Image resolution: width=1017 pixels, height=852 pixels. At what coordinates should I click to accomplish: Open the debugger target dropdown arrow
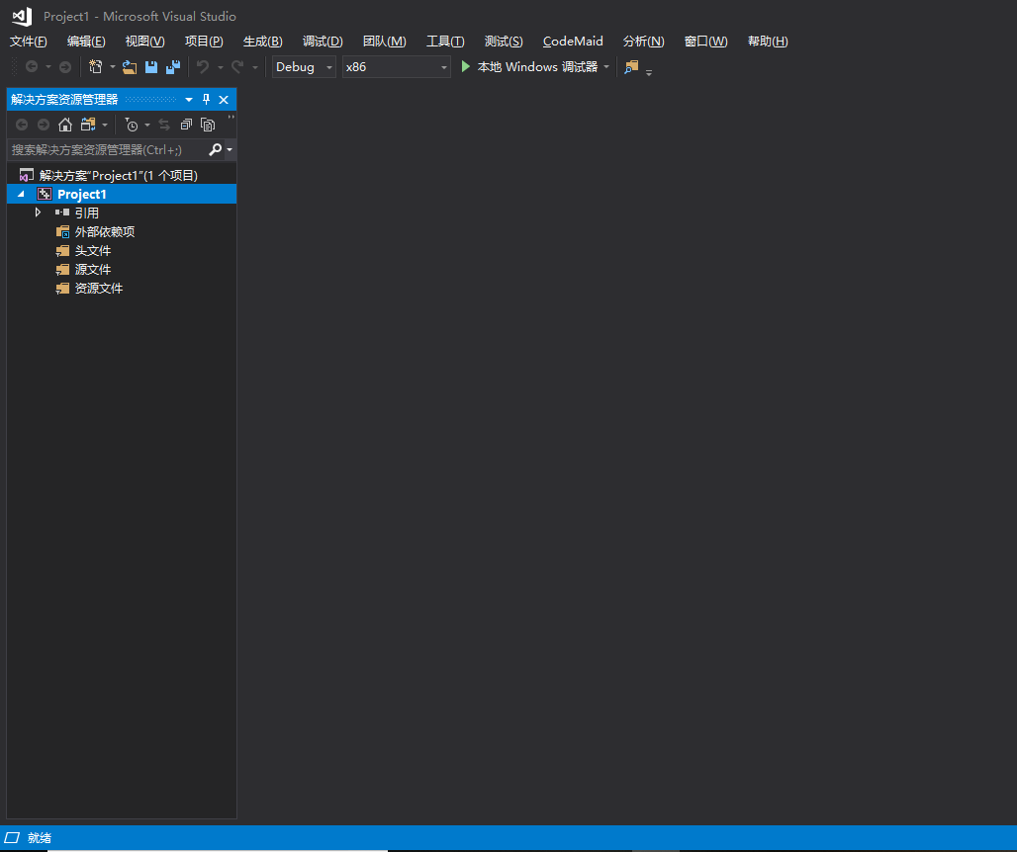[x=606, y=67]
